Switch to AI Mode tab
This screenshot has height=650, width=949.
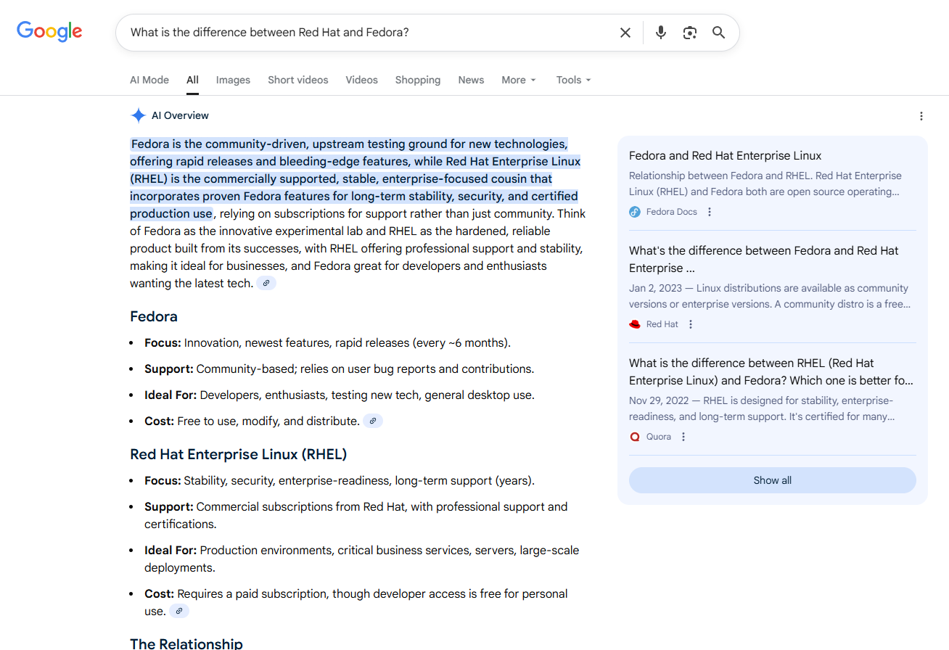pyautogui.click(x=149, y=80)
